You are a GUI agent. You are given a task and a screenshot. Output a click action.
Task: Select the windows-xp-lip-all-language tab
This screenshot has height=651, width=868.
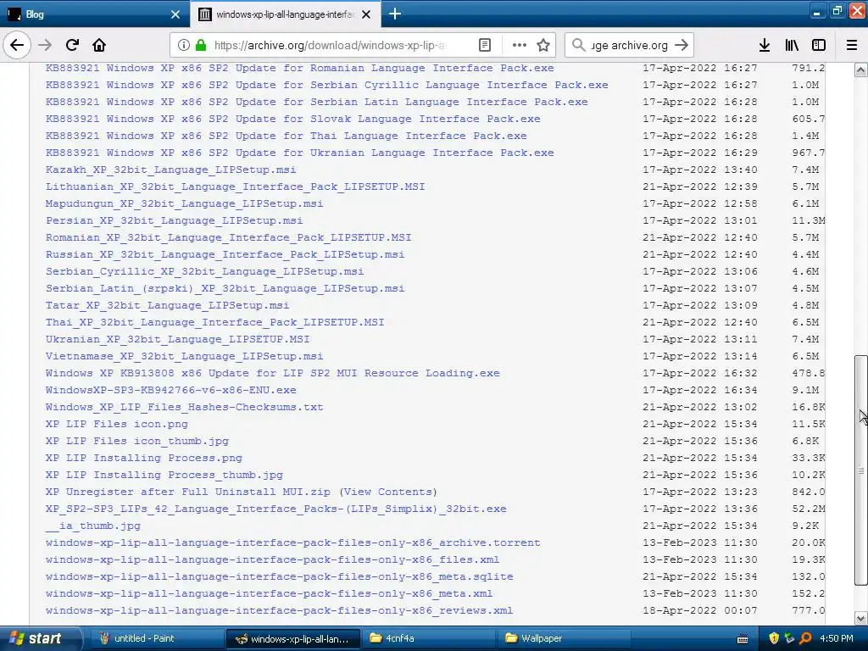pos(285,14)
